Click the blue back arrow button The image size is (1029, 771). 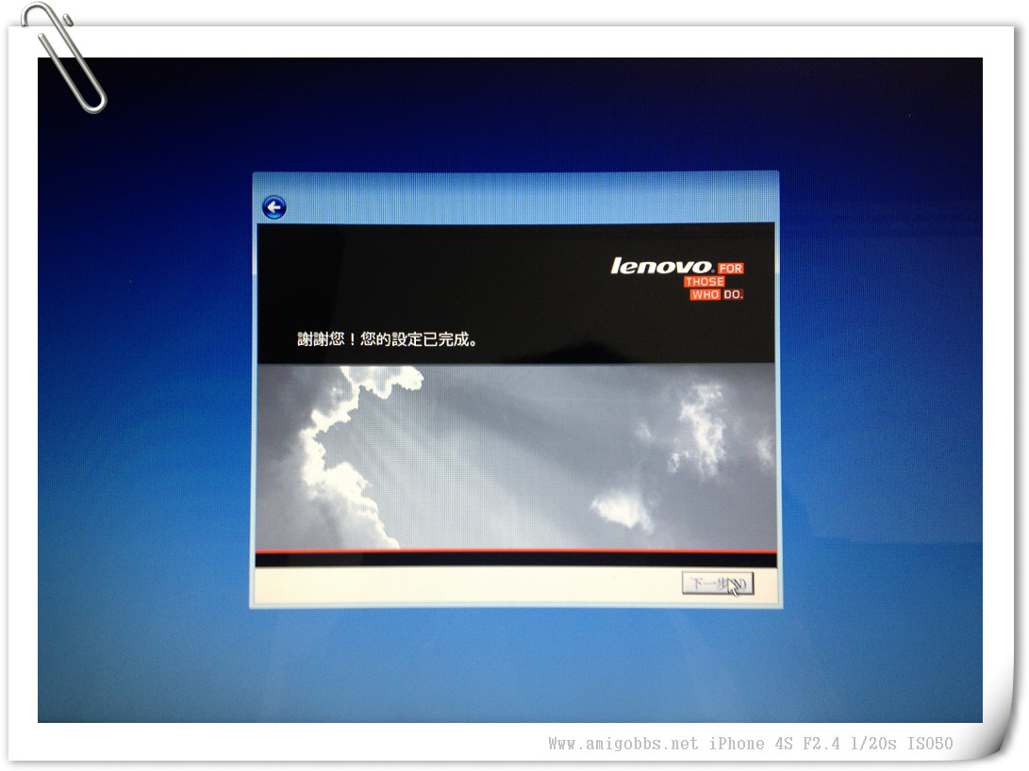[274, 207]
